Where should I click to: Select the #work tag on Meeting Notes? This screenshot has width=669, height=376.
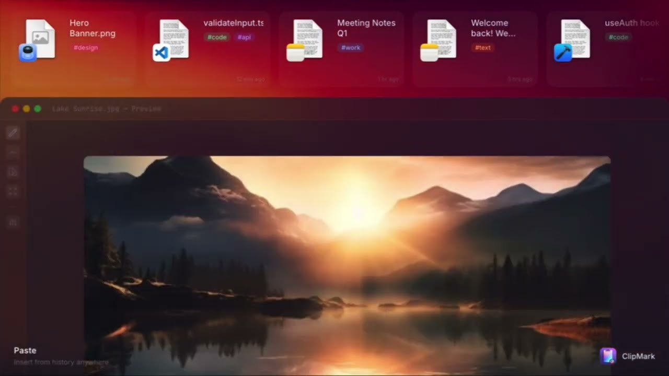point(351,48)
